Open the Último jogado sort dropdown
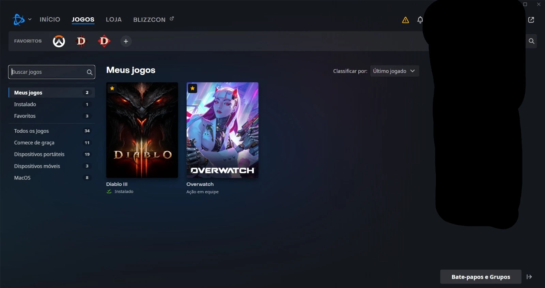This screenshot has height=288, width=545. click(394, 71)
